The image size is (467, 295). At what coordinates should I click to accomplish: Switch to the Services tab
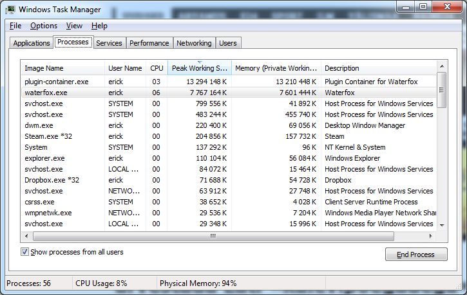[x=109, y=43]
